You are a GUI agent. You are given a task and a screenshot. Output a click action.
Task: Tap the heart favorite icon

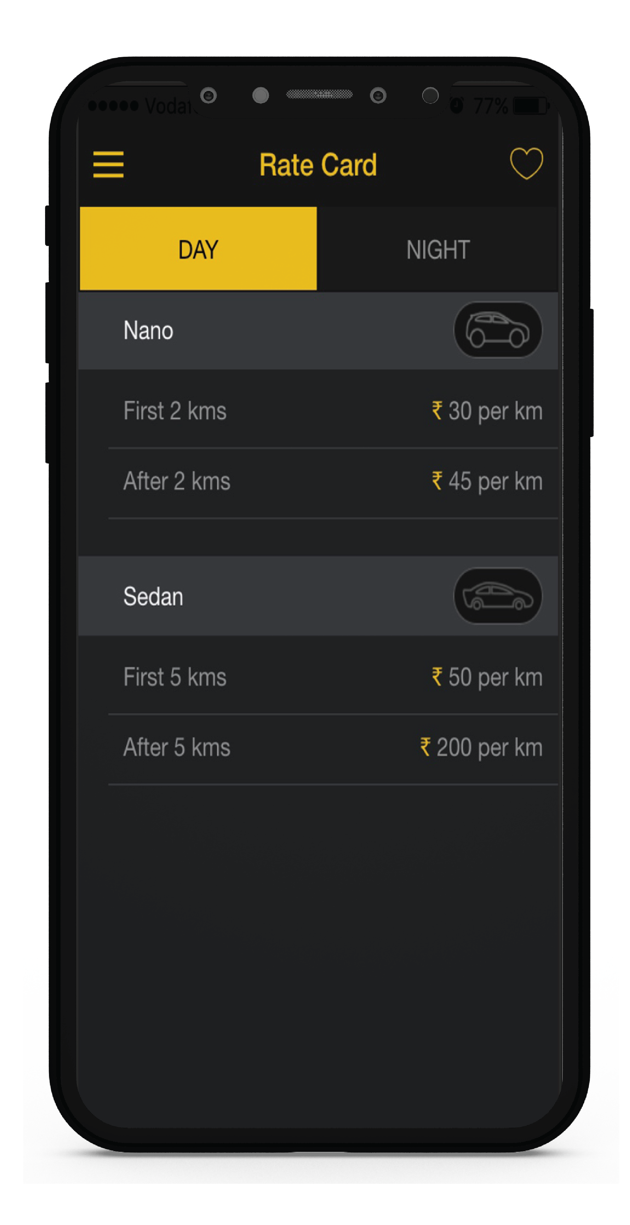click(x=526, y=163)
